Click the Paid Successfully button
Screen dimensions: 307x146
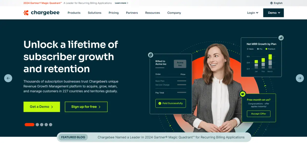tap(171, 103)
